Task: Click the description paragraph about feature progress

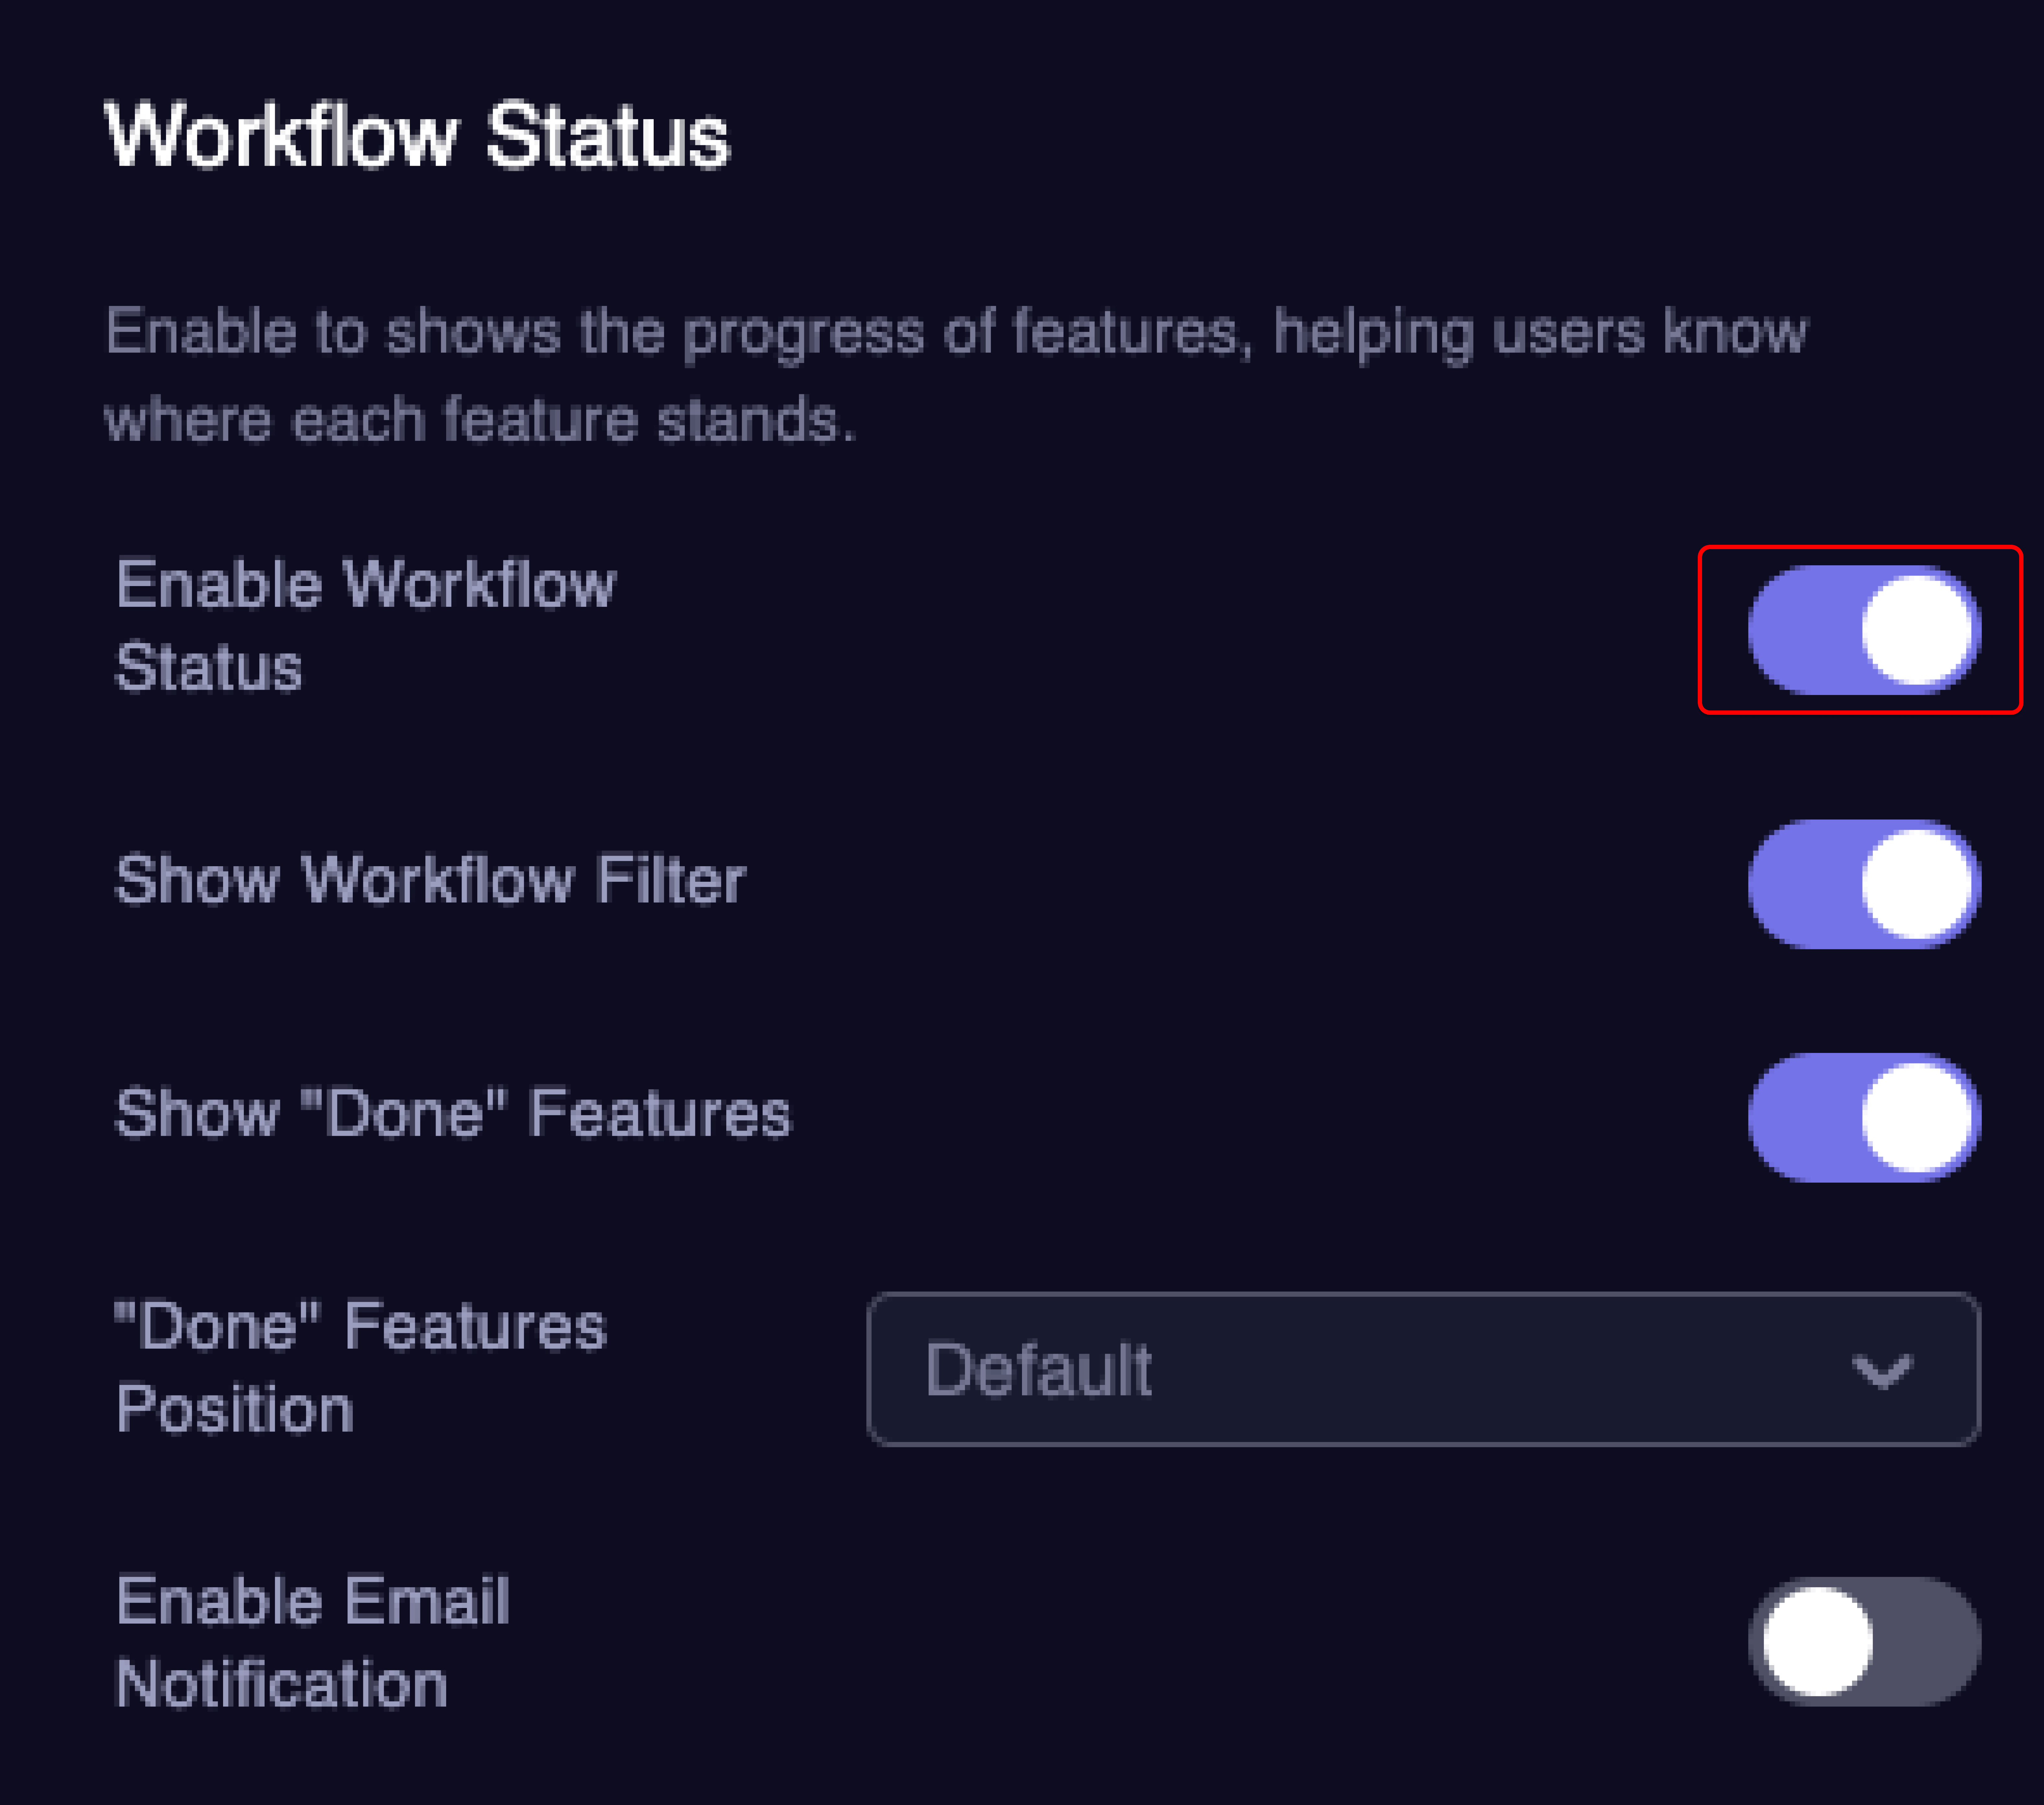Action: click(955, 374)
